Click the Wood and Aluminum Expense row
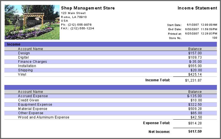This screenshot has width=221, height=139. pos(110,117)
